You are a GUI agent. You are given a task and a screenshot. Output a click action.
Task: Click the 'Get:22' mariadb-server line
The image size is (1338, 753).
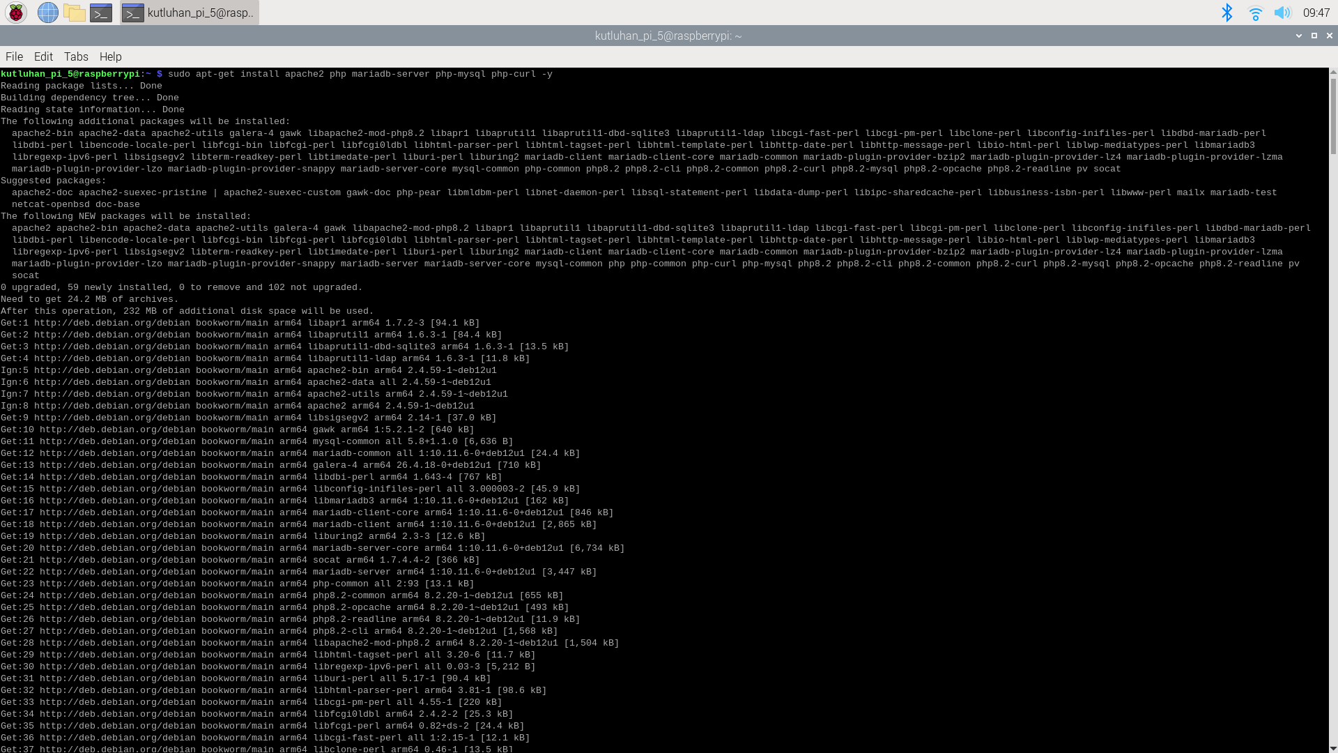point(299,572)
